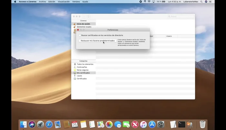Close the Preferencias window
Viewport: 226px width, 130px height.
pyautogui.click(x=78, y=30)
